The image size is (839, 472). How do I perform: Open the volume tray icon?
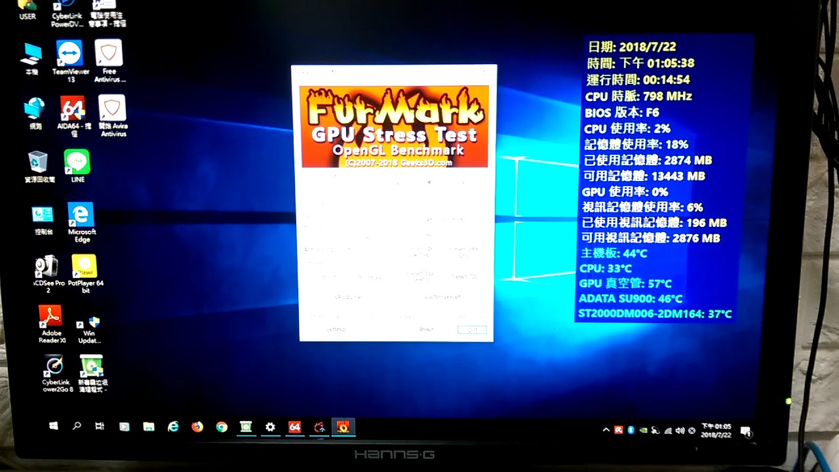point(680,431)
